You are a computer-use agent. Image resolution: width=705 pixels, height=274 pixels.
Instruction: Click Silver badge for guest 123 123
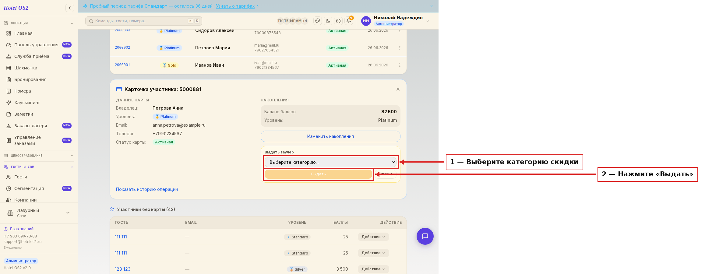click(297, 269)
